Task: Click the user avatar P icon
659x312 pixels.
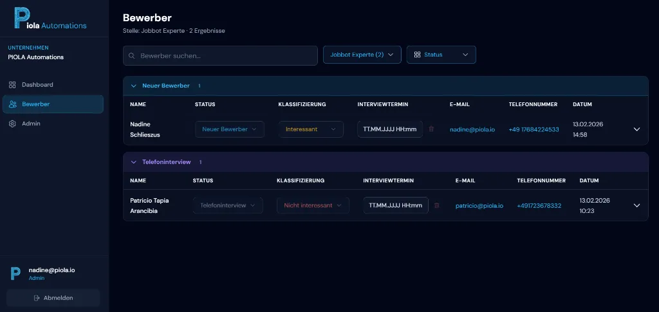Action: click(x=15, y=274)
